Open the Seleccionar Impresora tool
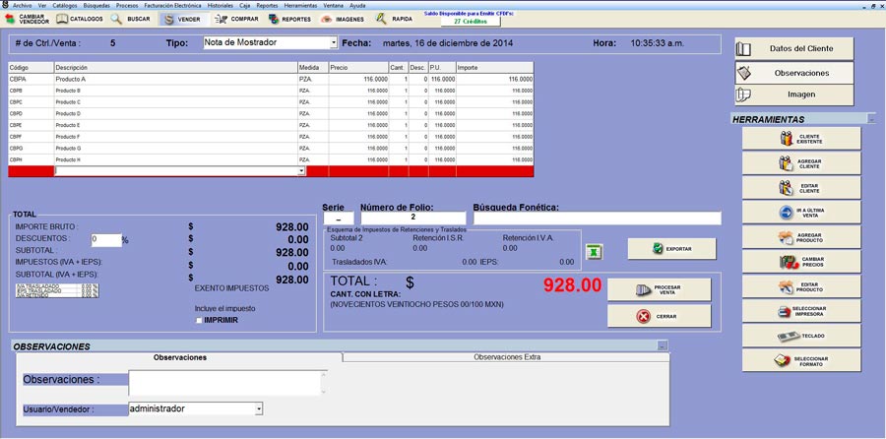Screen dimensions: 886x439 [800, 312]
